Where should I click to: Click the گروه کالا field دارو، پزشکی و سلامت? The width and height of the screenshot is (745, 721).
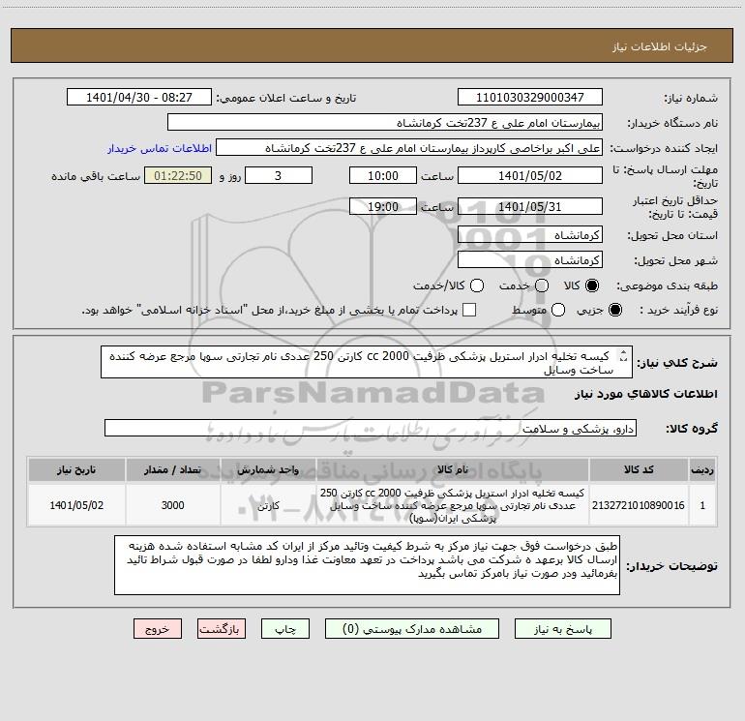[371, 428]
